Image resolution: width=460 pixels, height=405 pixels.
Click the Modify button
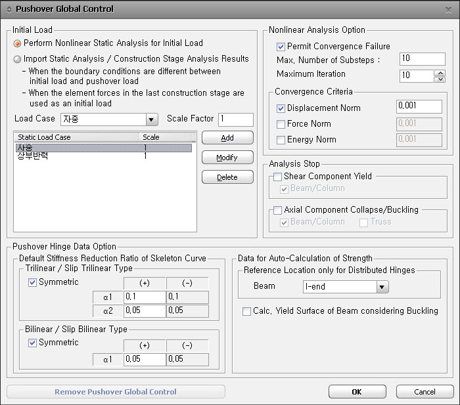coord(227,158)
